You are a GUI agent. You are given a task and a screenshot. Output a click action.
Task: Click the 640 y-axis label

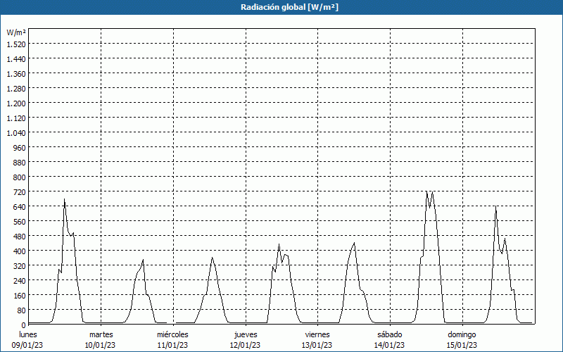(x=20, y=206)
